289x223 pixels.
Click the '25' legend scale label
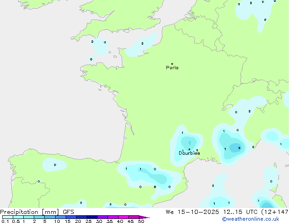(x=88, y=221)
